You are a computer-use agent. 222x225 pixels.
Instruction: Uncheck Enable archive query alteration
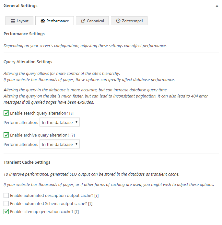click(x=6, y=135)
